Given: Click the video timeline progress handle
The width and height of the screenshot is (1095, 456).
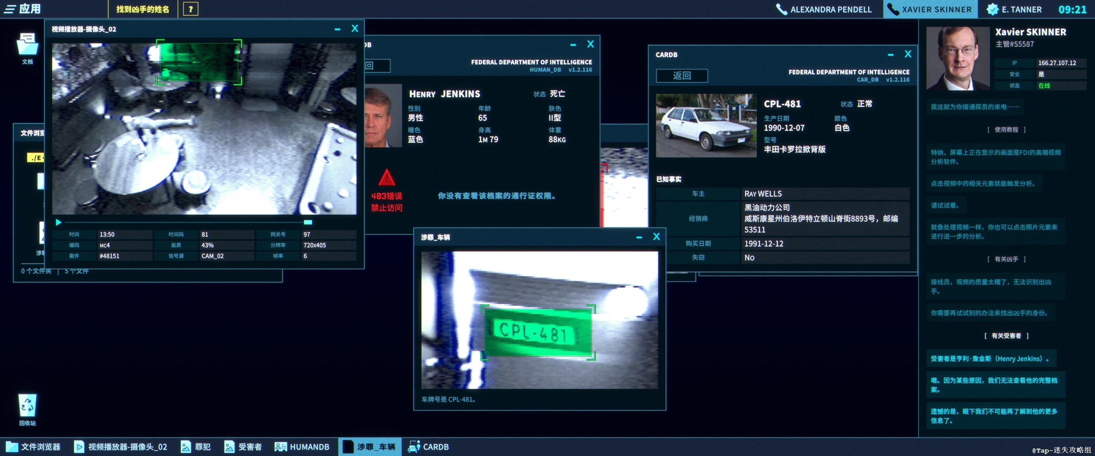Looking at the screenshot, I should [x=308, y=222].
